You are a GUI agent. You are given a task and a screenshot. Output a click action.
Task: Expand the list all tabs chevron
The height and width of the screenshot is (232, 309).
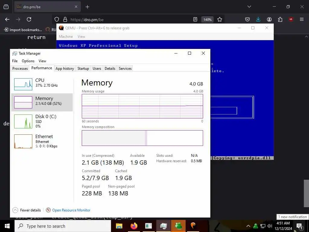(249, 7)
